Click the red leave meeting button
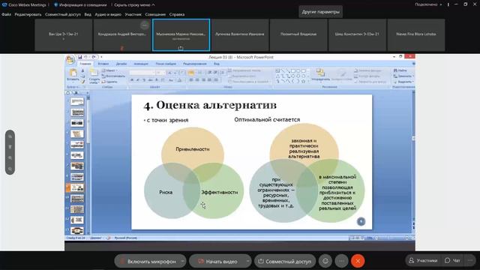Image resolution: width=480 pixels, height=270 pixels. coord(358,261)
